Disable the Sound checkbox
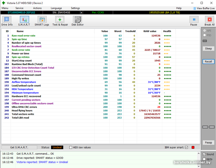This screenshot has width=216, height=168. click(x=204, y=154)
